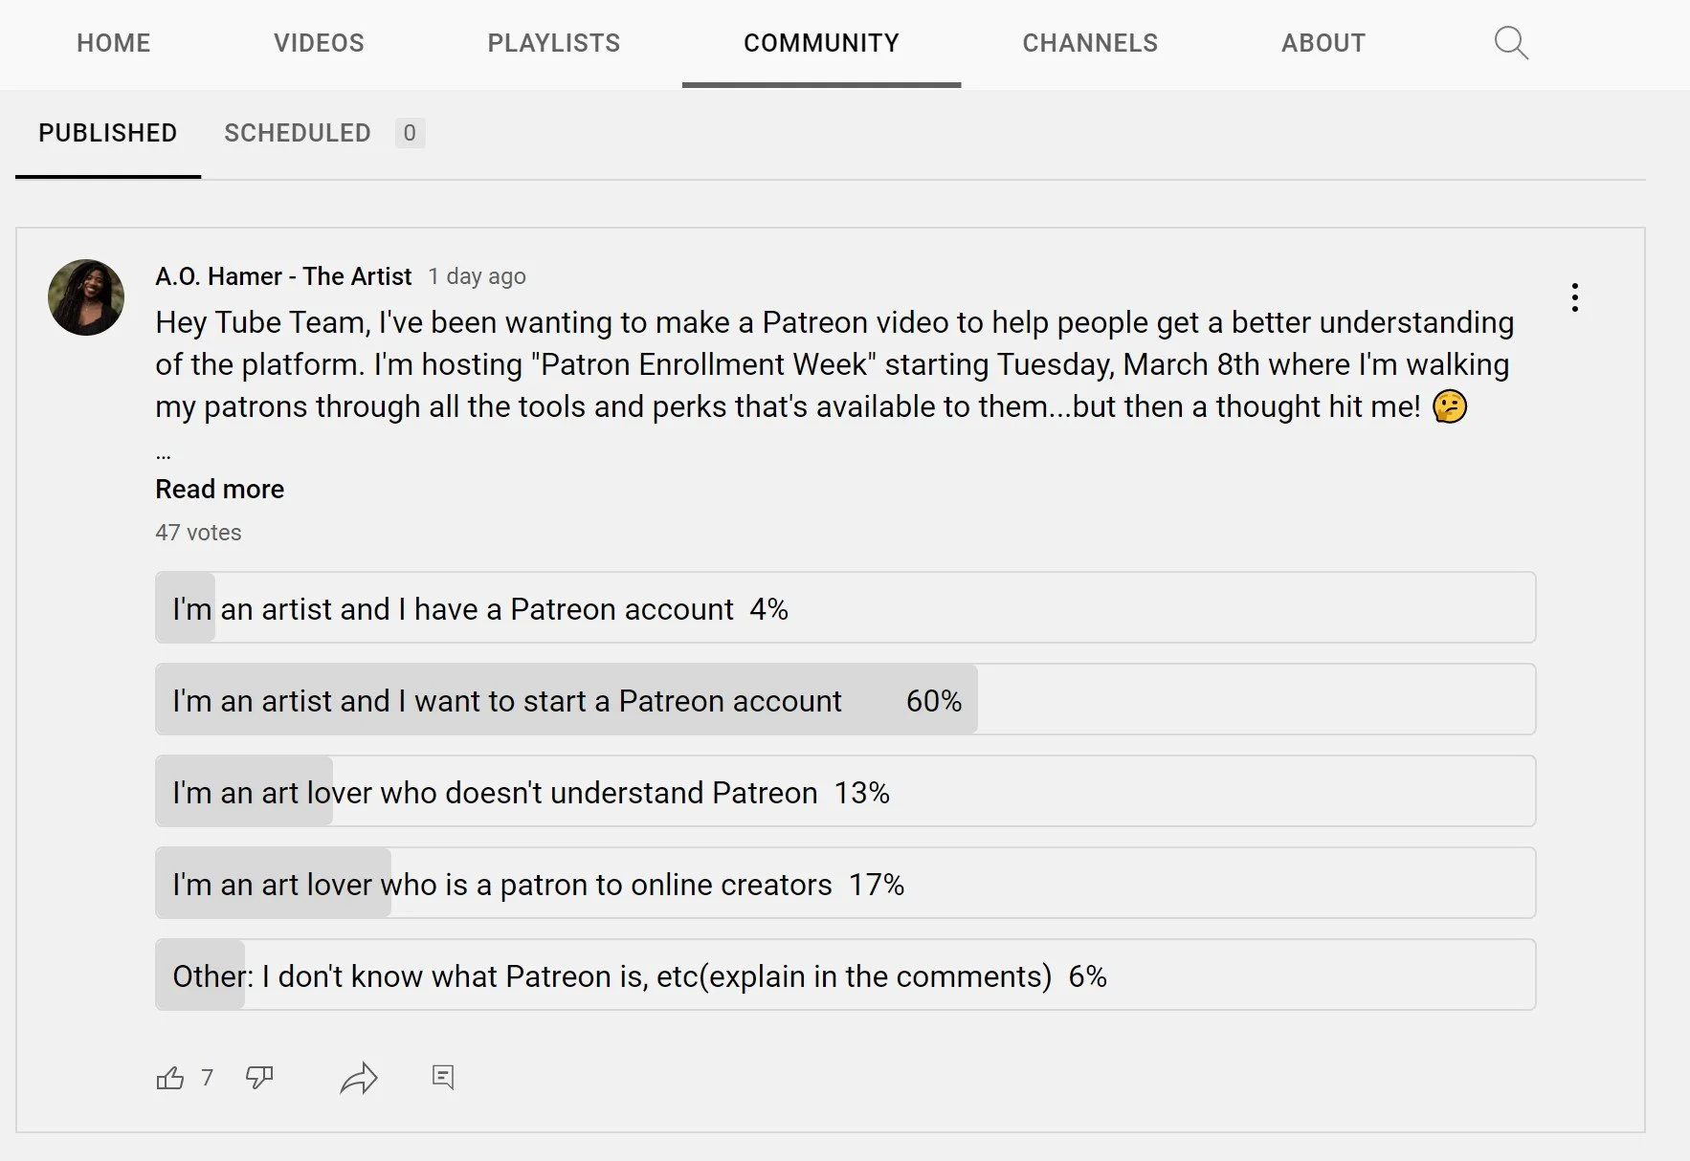
Task: Vote "I'm an artist and I have a Patreon account"
Action: coord(845,607)
